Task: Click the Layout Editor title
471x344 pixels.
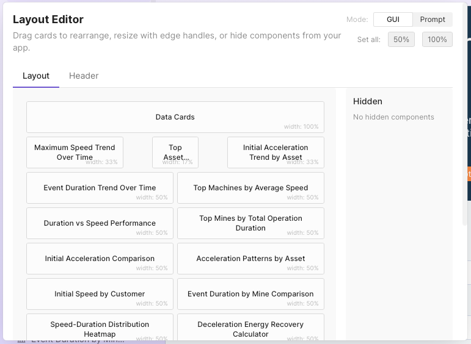Action: click(x=48, y=20)
